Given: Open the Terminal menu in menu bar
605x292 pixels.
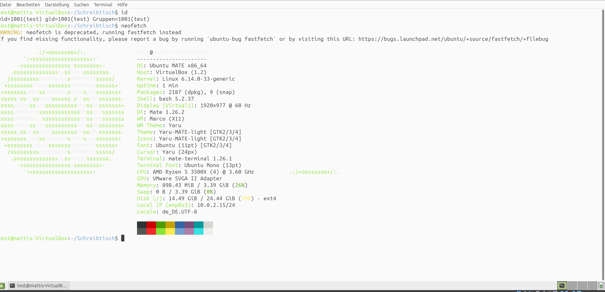Looking at the screenshot, I should (x=103, y=5).
